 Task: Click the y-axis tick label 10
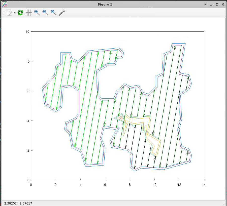click(x=27, y=31)
